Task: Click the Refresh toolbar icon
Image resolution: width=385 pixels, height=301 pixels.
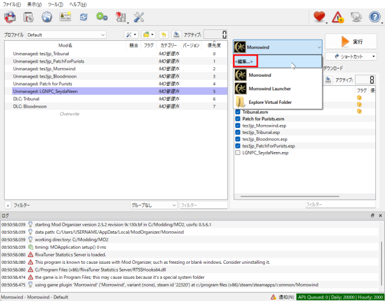Action: (84, 17)
